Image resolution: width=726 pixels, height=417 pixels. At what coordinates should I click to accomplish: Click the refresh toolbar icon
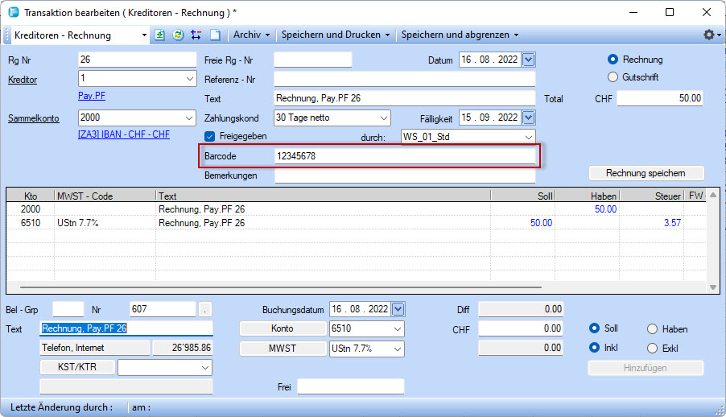(178, 35)
